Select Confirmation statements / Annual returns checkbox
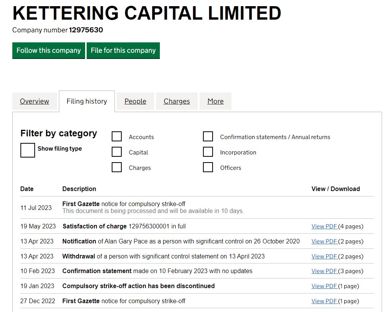The image size is (389, 312). point(208,137)
